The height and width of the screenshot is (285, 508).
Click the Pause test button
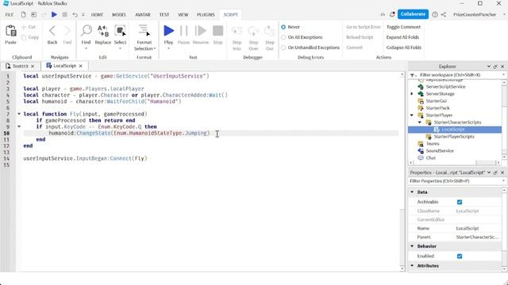(x=183, y=31)
